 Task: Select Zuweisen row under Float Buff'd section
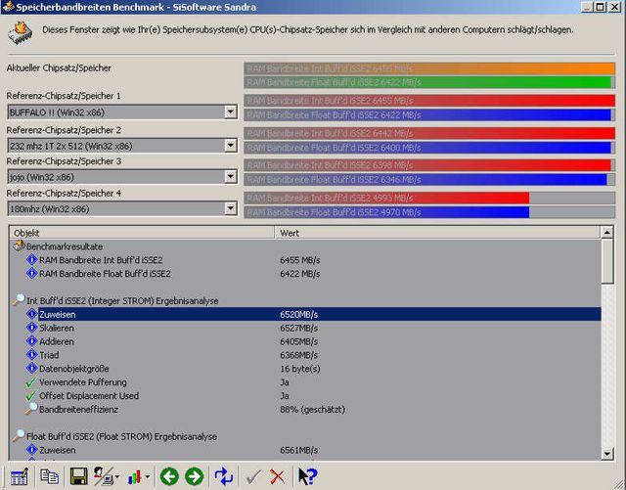click(305, 450)
